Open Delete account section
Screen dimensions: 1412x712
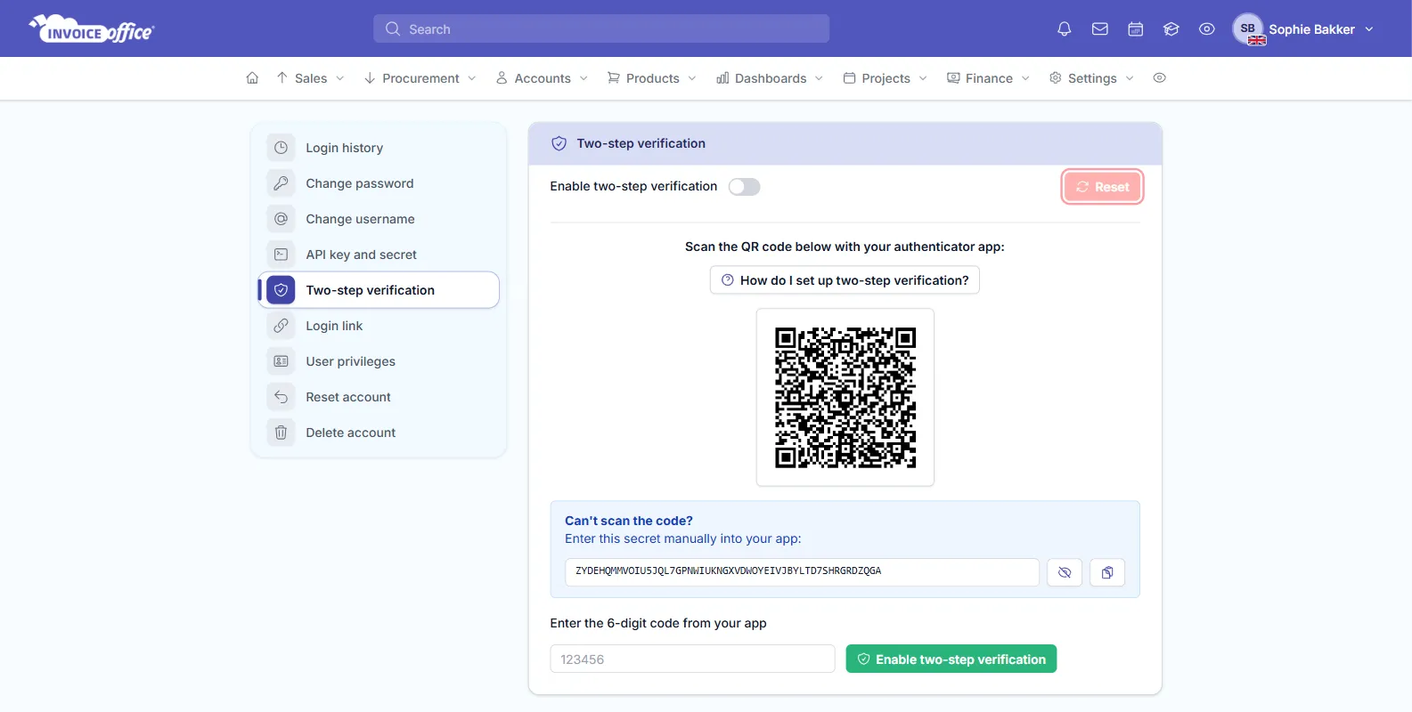tap(379, 433)
